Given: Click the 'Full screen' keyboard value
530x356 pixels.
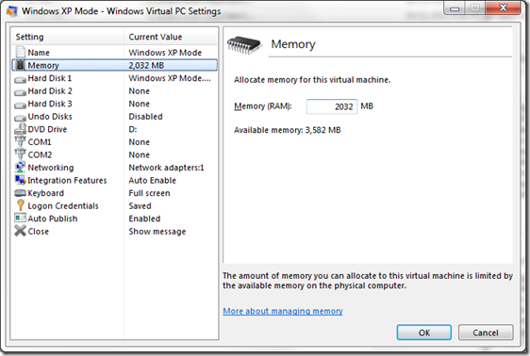Looking at the screenshot, I should coord(149,193).
